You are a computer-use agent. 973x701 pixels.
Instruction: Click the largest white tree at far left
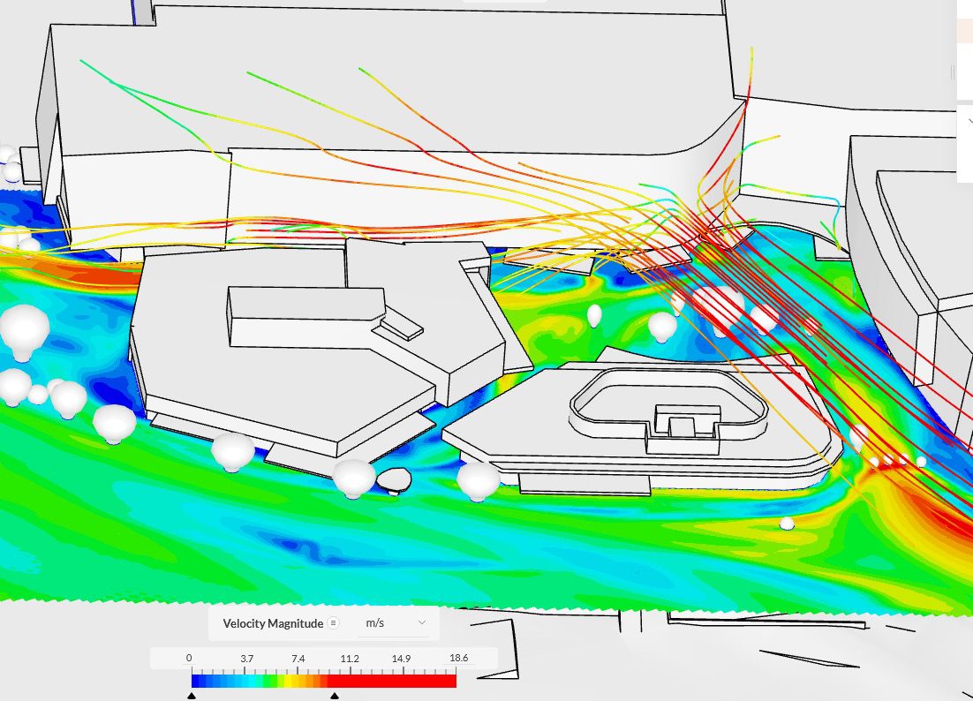click(x=24, y=330)
